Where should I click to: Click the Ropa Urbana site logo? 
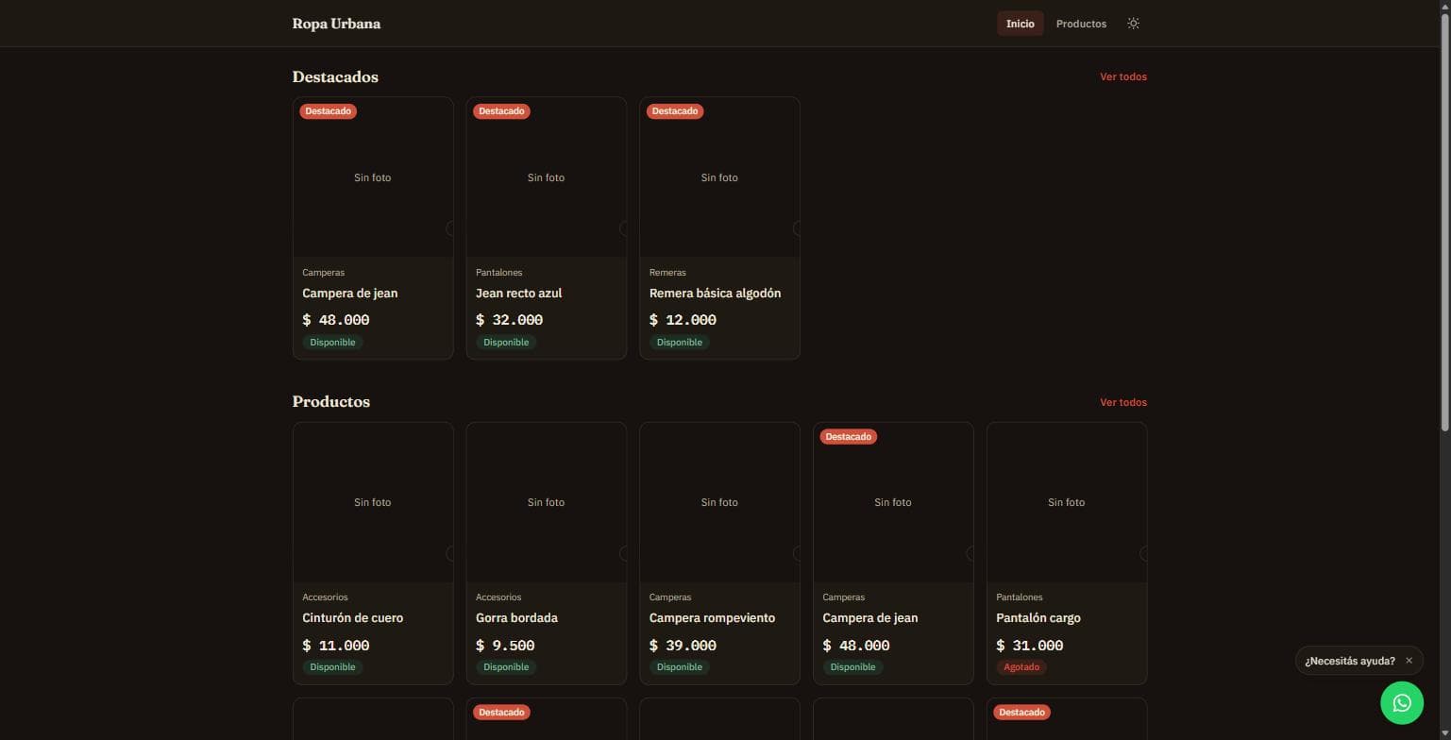click(x=336, y=24)
